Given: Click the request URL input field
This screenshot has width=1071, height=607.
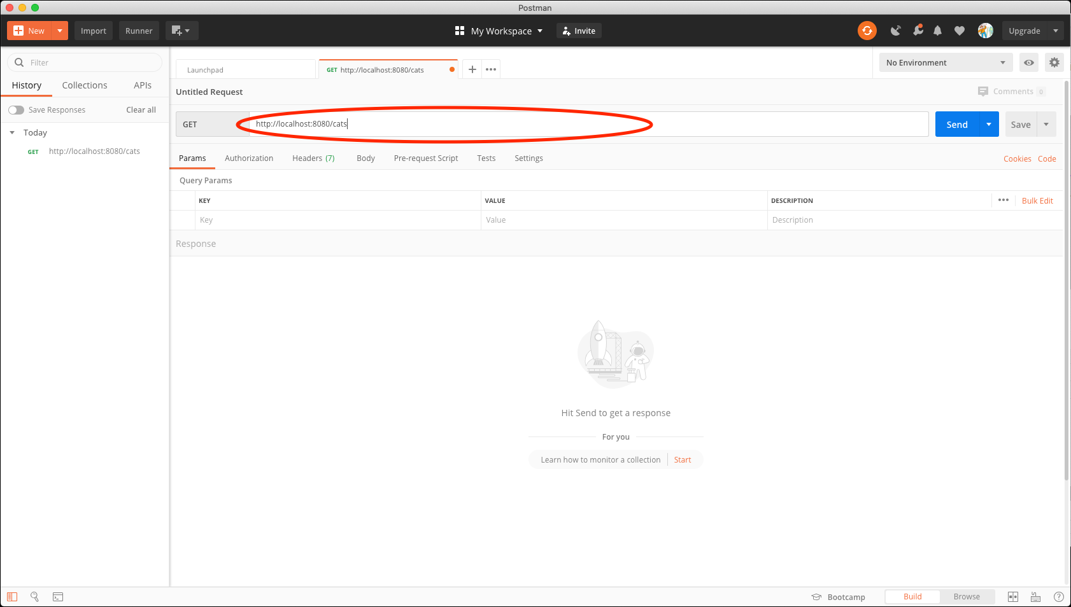Looking at the screenshot, I should pos(588,124).
